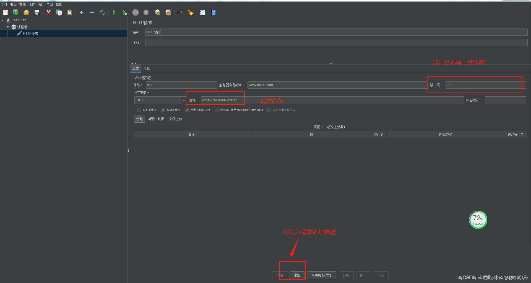Click the 注释 comment field
Viewport: 531px width, 283px height.
(336, 42)
